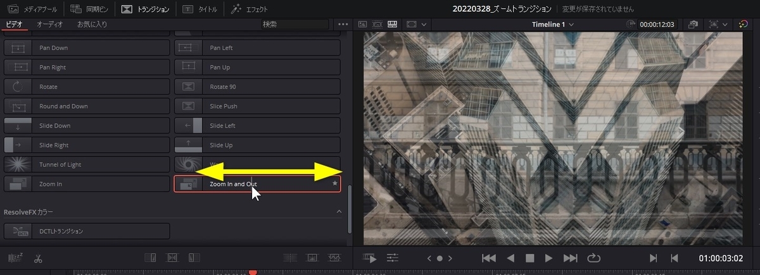760x275 pixels.
Task: Select the Rotate 90 transition
Action: [257, 87]
